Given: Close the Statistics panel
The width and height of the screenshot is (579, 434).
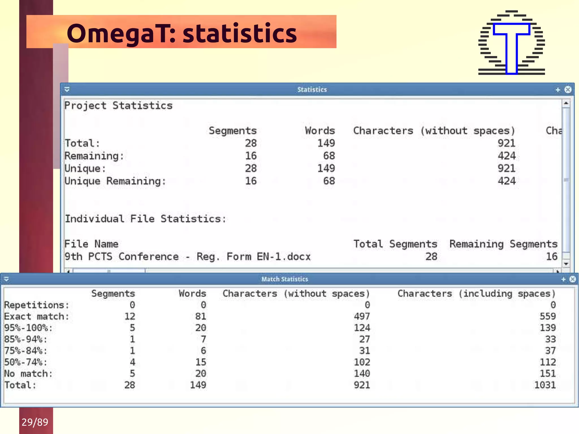Looking at the screenshot, I should pos(568,90).
